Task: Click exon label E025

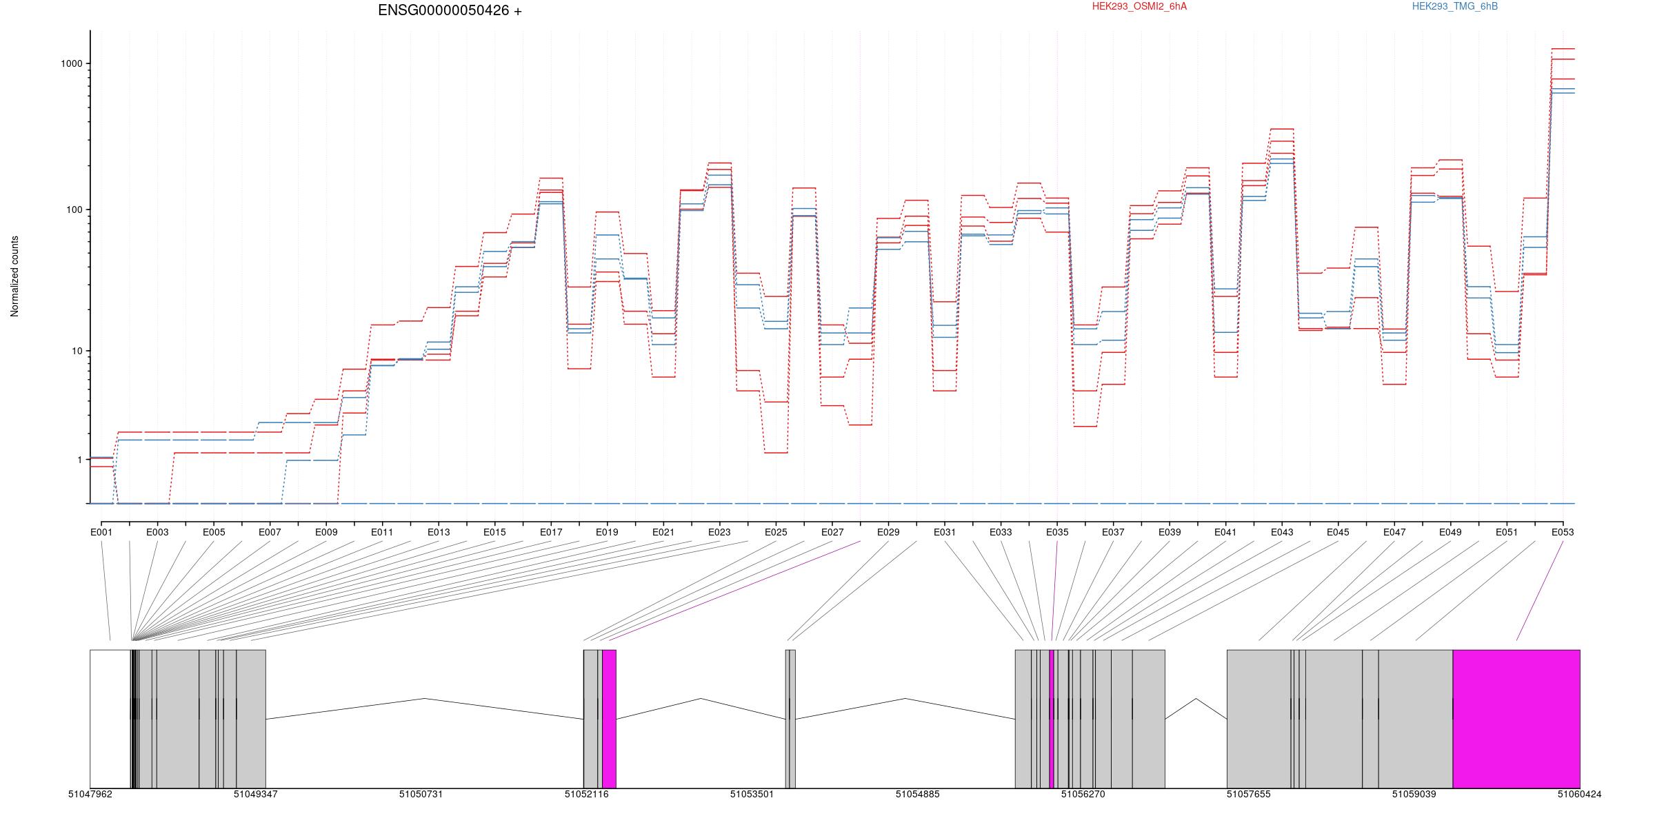Action: [x=776, y=532]
